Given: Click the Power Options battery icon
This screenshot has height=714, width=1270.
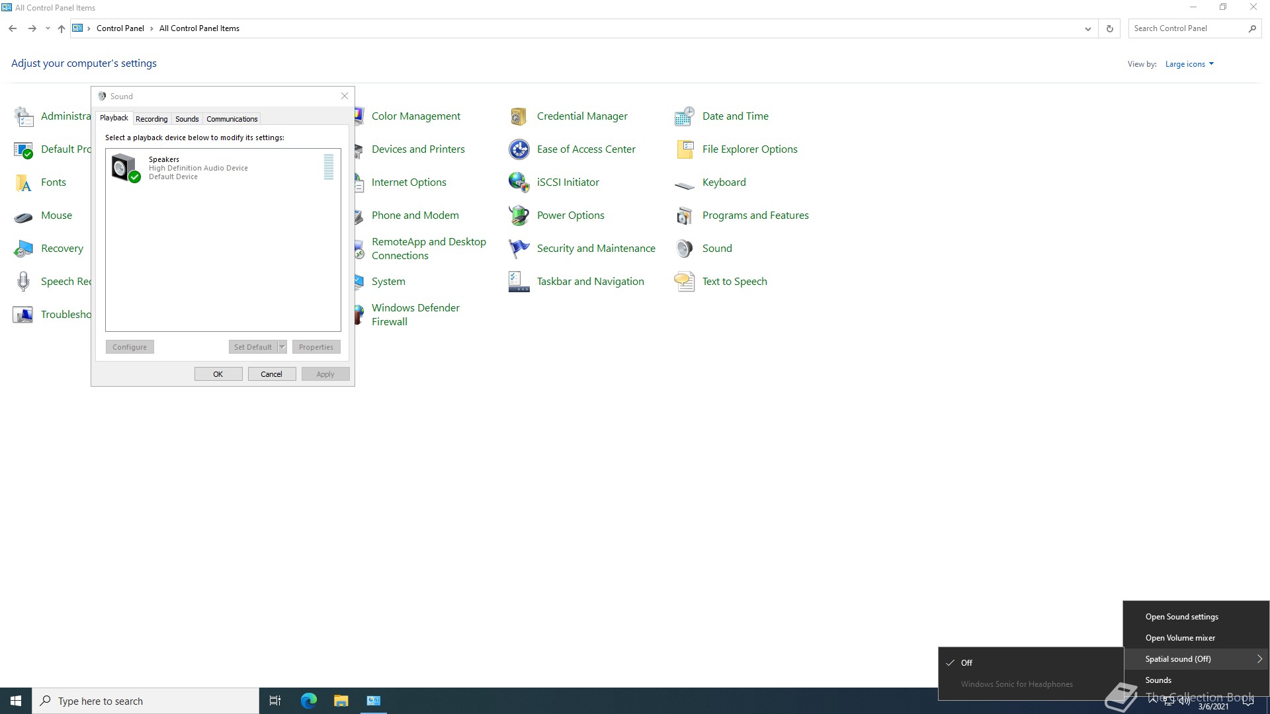Looking at the screenshot, I should 519,216.
